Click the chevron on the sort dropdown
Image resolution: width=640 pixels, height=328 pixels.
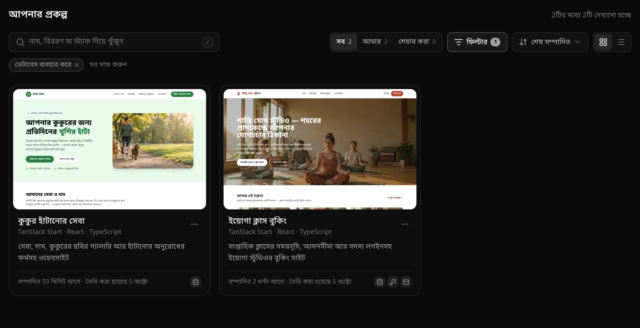point(578,42)
